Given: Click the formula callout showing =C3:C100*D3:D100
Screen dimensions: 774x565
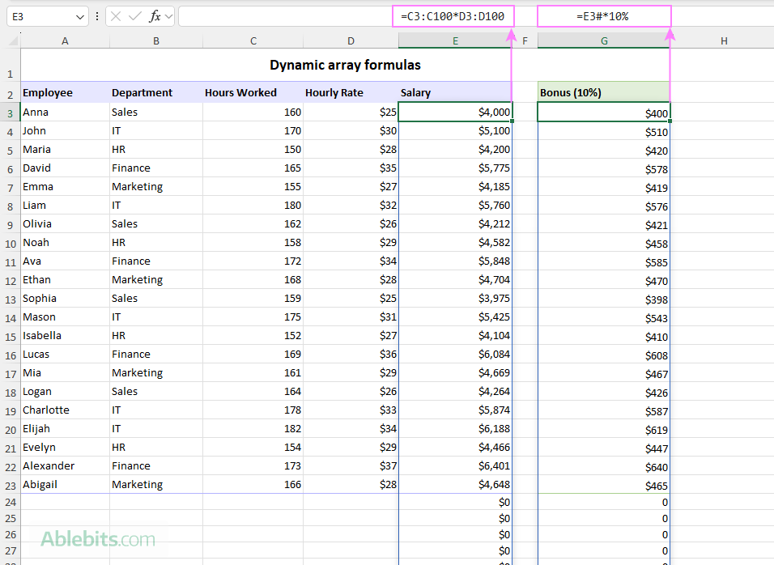Looking at the screenshot, I should pyautogui.click(x=453, y=15).
